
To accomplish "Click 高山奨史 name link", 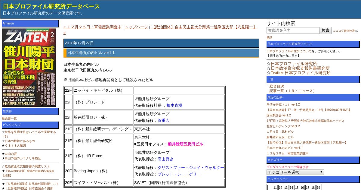I will point(165,159).
